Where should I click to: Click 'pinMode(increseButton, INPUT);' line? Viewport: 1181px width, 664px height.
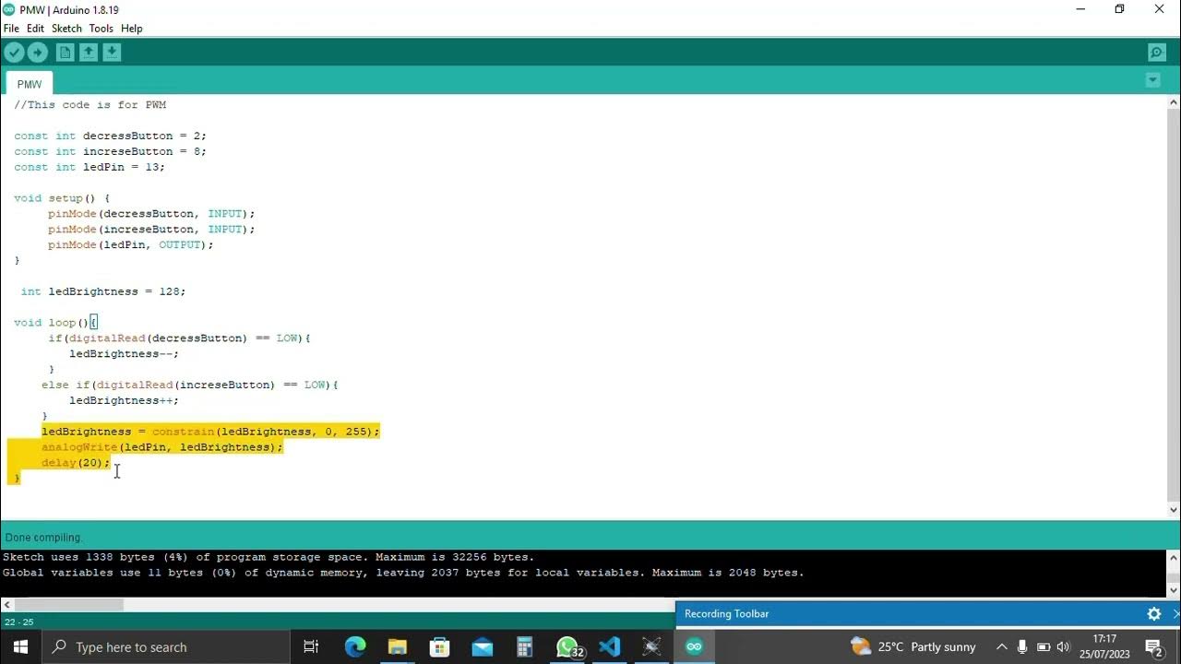pos(151,229)
